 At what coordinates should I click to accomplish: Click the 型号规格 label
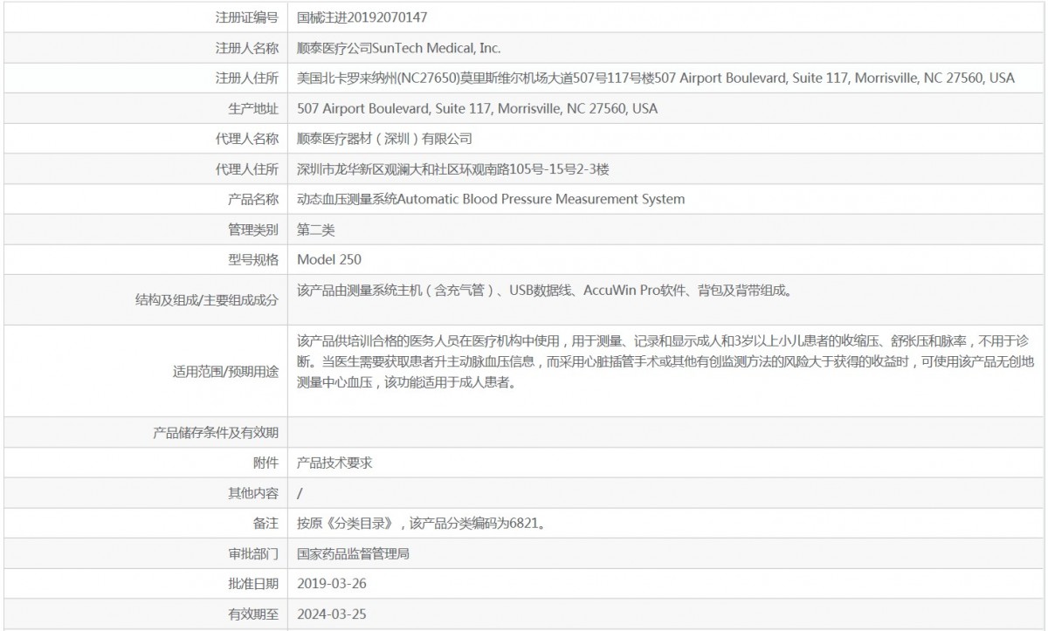coord(253,259)
